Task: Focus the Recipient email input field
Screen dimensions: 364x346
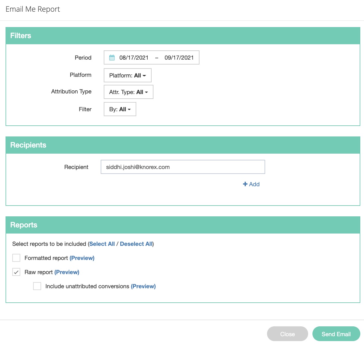Action: click(183, 167)
